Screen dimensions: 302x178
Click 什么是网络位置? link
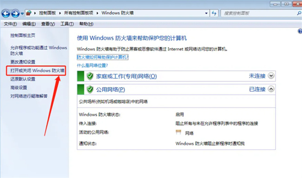pos(92,65)
